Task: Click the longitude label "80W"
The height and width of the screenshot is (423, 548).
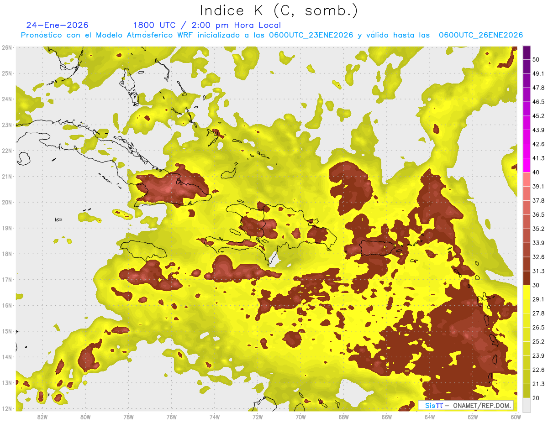Action: coord(85,417)
